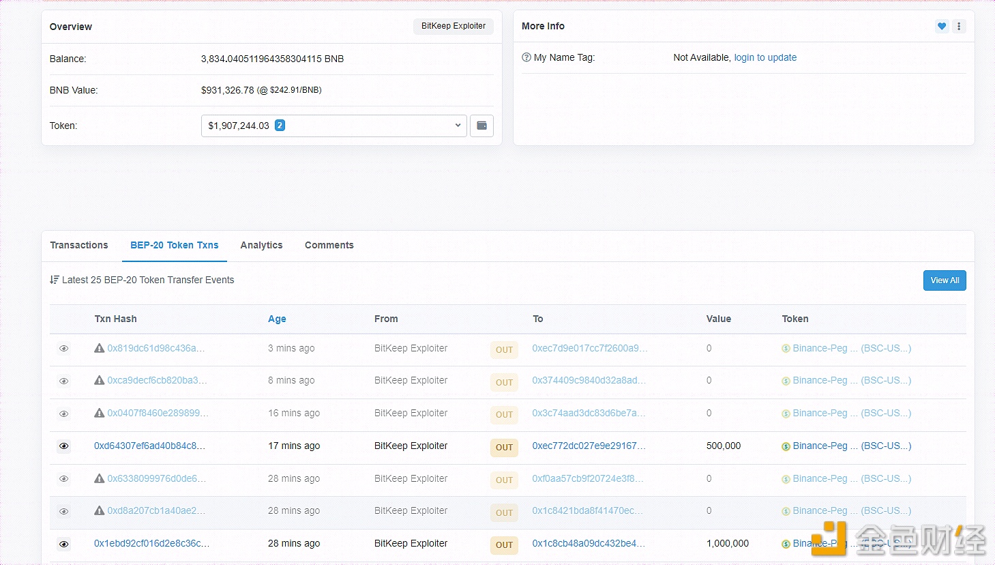Screen dimensions: 995x565
Task: Click the token count badge showing 2
Action: coord(280,126)
